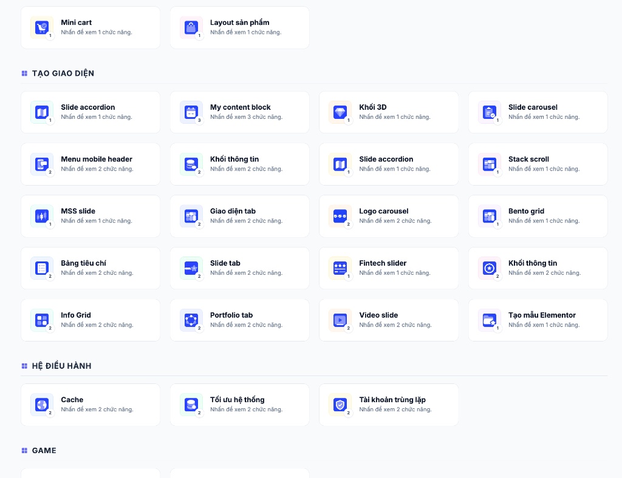
Task: Click the GAME section heading
Action: pyautogui.click(x=44, y=450)
